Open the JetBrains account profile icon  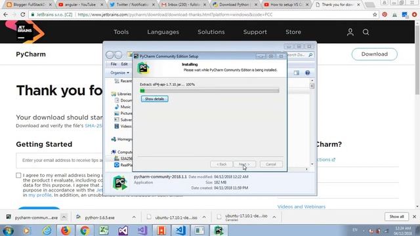click(x=350, y=32)
